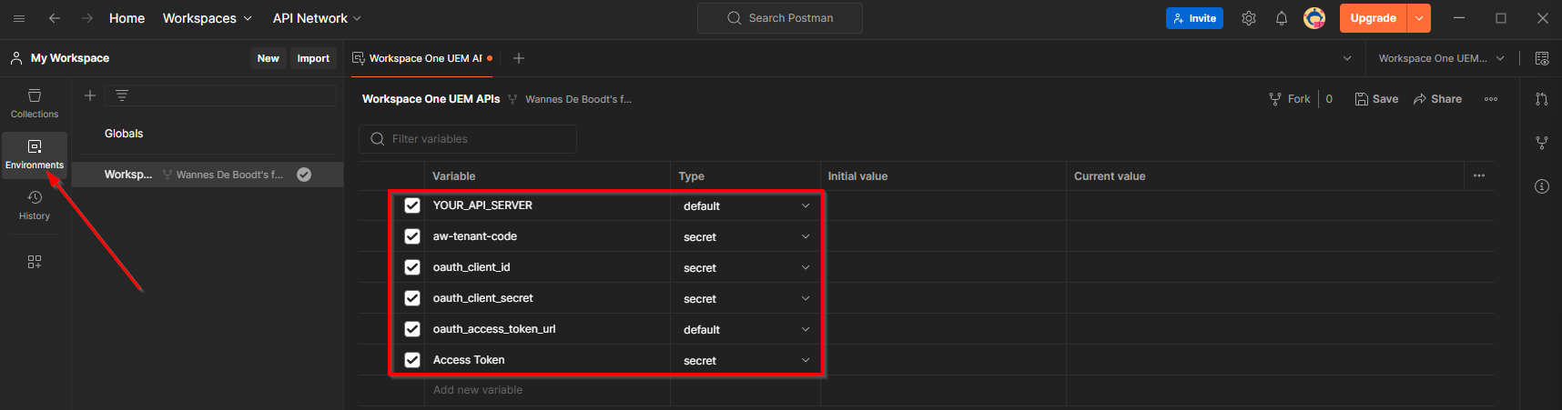Viewport: 1562px width, 410px height.
Task: Uncheck the oauth_access_token_url variable
Action: coord(412,329)
